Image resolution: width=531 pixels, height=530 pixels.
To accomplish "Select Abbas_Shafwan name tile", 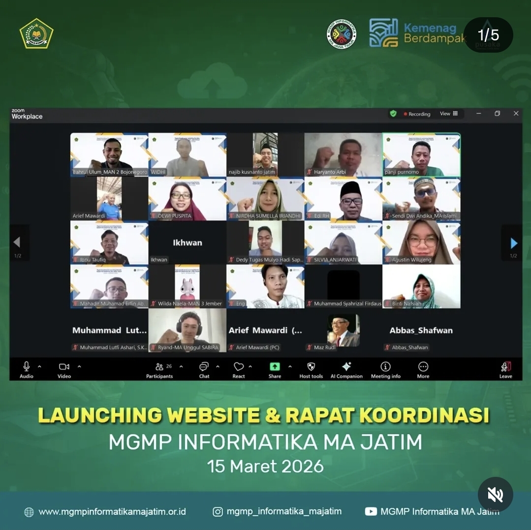I will (421, 330).
